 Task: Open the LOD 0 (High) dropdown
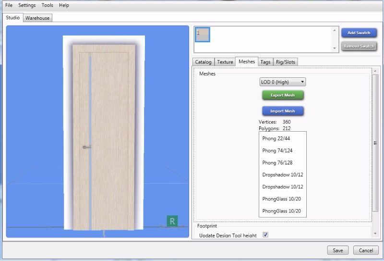tap(283, 82)
